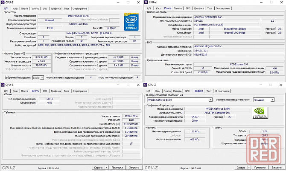Open the processor selection Socket dropdown

[38, 77]
